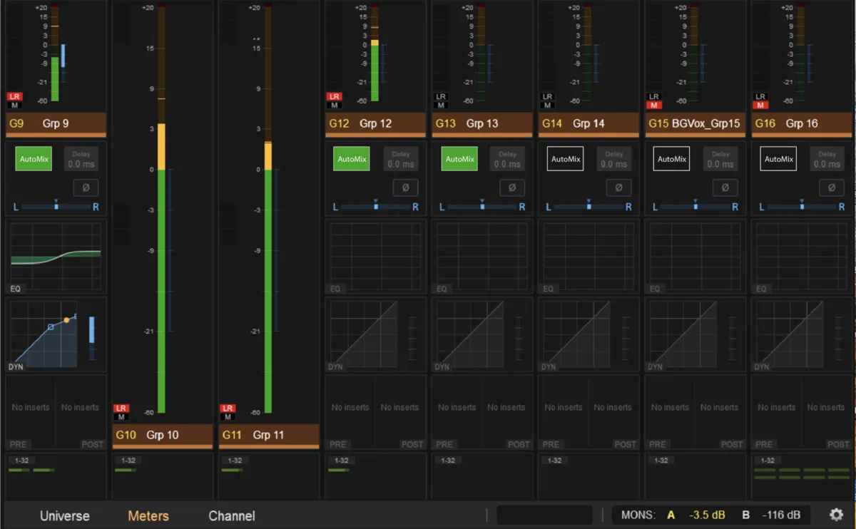This screenshot has width=856, height=529.
Task: Click the pan slider on BGVox_Grp15
Action: click(695, 207)
